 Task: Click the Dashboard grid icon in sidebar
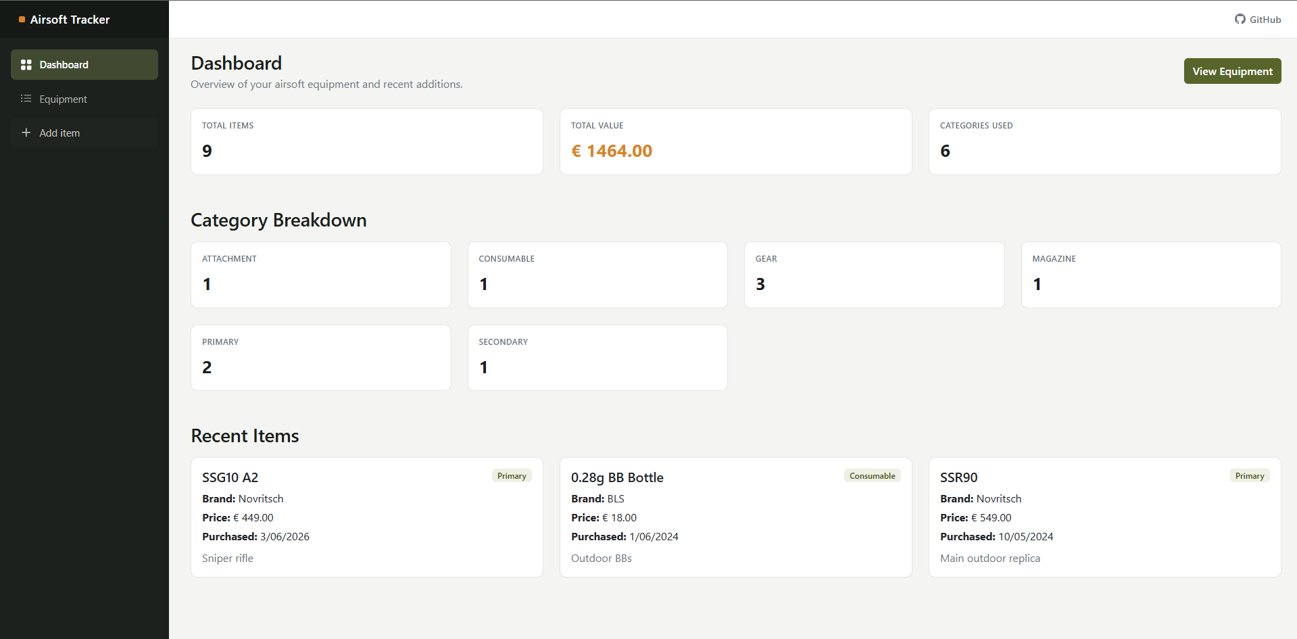tap(26, 65)
